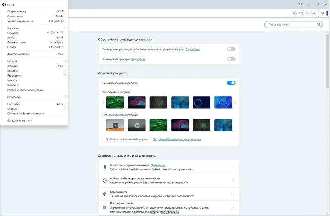Select Вкладки поиска menu item
The height and width of the screenshot is (216, 330).
34,42
